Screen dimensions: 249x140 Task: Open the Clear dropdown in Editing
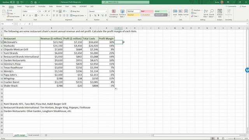point(195,16)
